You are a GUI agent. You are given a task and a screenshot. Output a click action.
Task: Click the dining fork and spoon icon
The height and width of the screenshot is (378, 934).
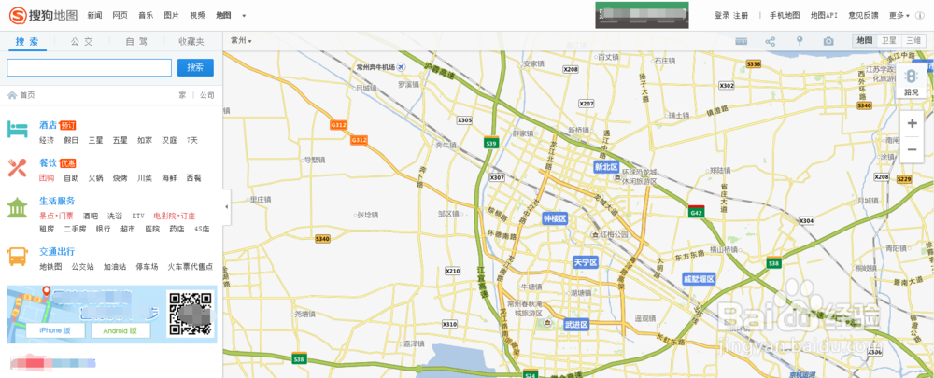coord(17,167)
